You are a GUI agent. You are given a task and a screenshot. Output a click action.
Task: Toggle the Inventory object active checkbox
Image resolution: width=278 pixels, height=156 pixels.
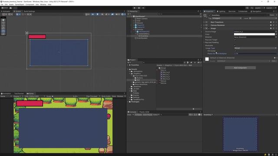210,15
